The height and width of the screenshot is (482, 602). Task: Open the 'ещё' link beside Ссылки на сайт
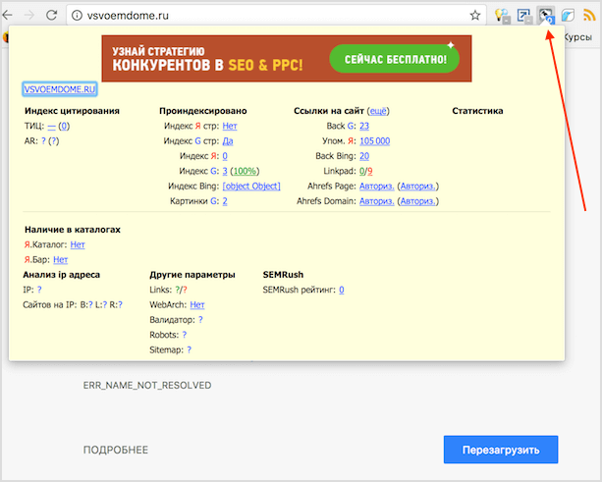pyautogui.click(x=378, y=111)
